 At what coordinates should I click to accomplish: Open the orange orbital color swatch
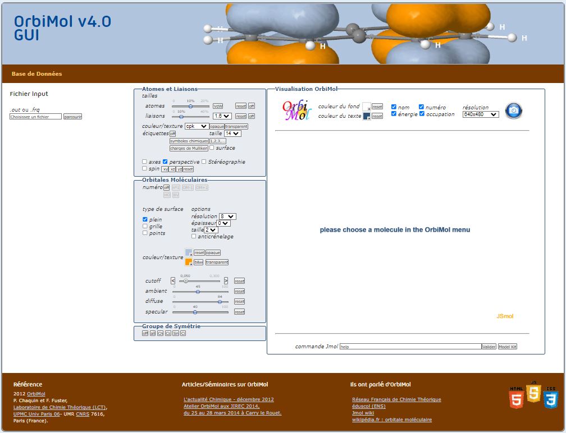coord(189,262)
